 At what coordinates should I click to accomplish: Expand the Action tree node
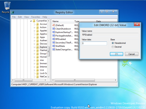tap(34, 28)
